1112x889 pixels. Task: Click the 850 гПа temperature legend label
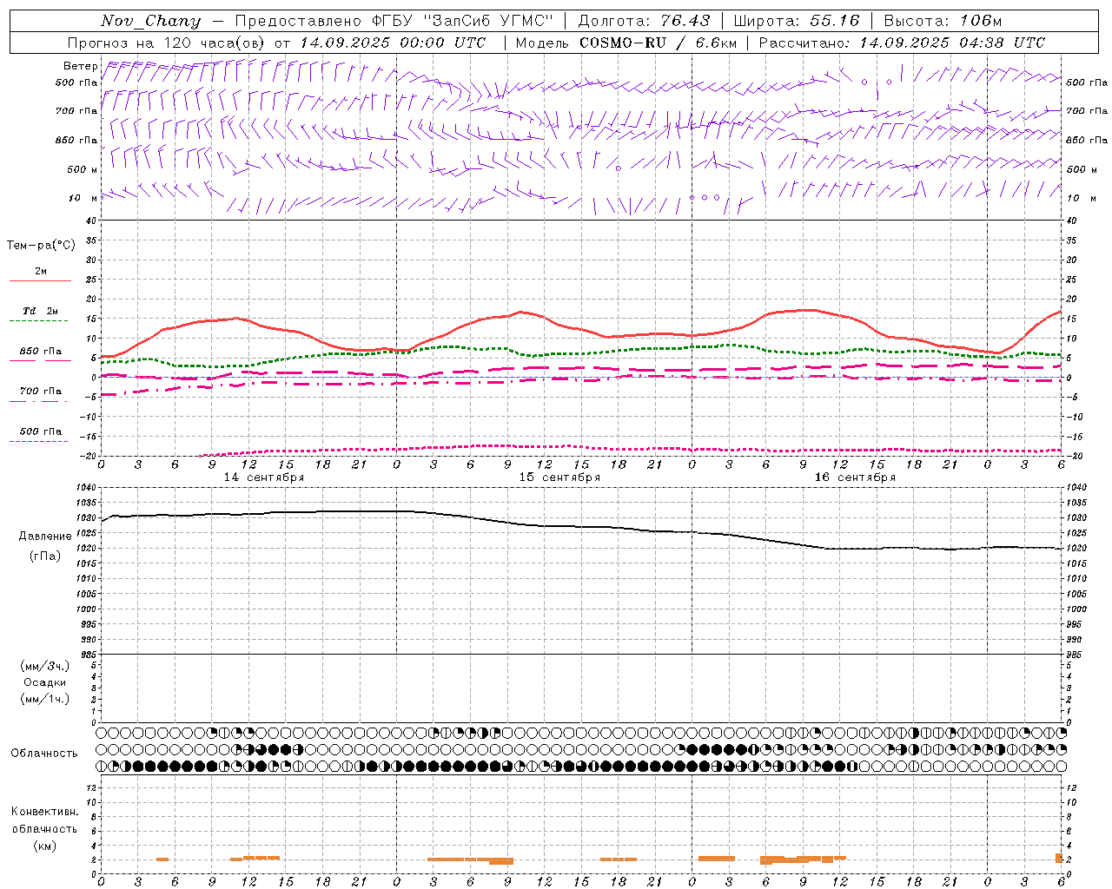41,352
